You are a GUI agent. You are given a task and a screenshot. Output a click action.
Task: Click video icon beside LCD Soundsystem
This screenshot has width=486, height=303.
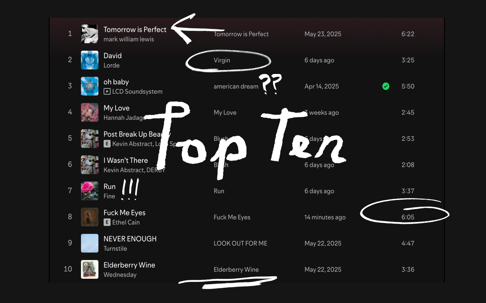(107, 91)
